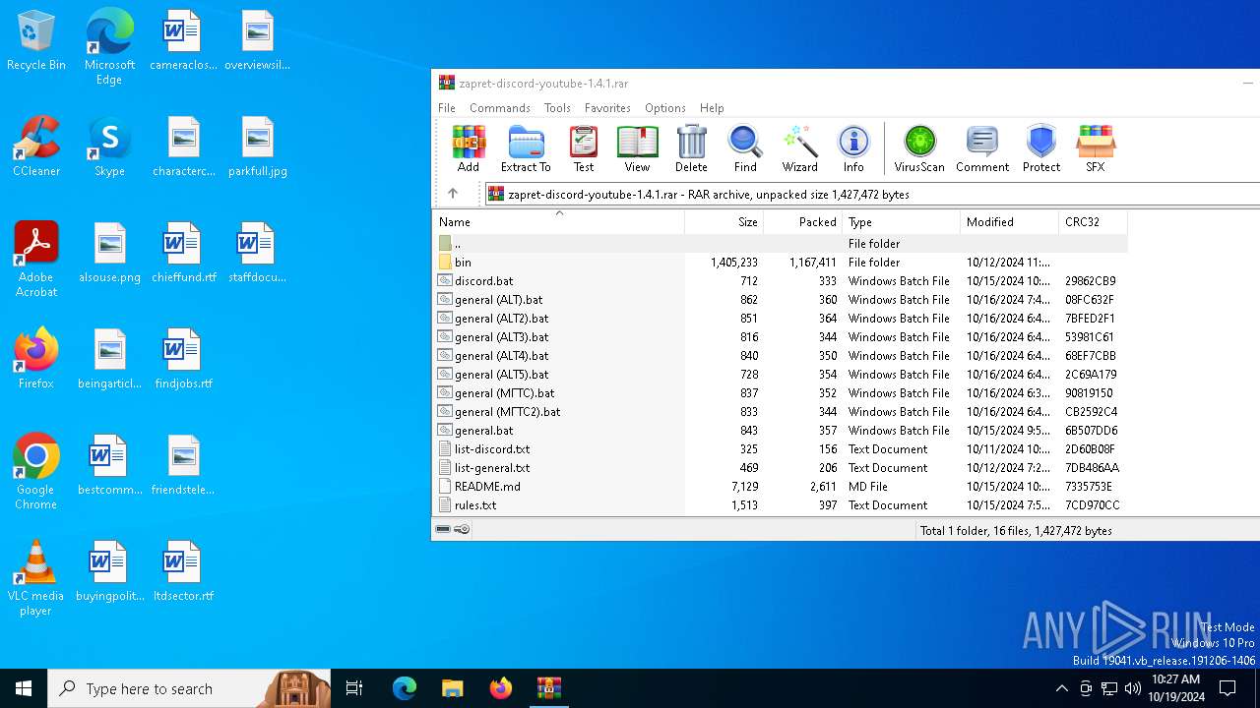The height and width of the screenshot is (708, 1260).
Task: Show hidden tray icons chevron
Action: (x=1061, y=688)
